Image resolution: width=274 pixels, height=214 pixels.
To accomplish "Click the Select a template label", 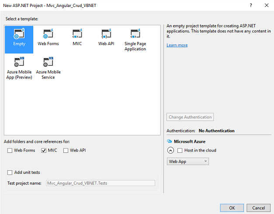I will click(x=22, y=19).
